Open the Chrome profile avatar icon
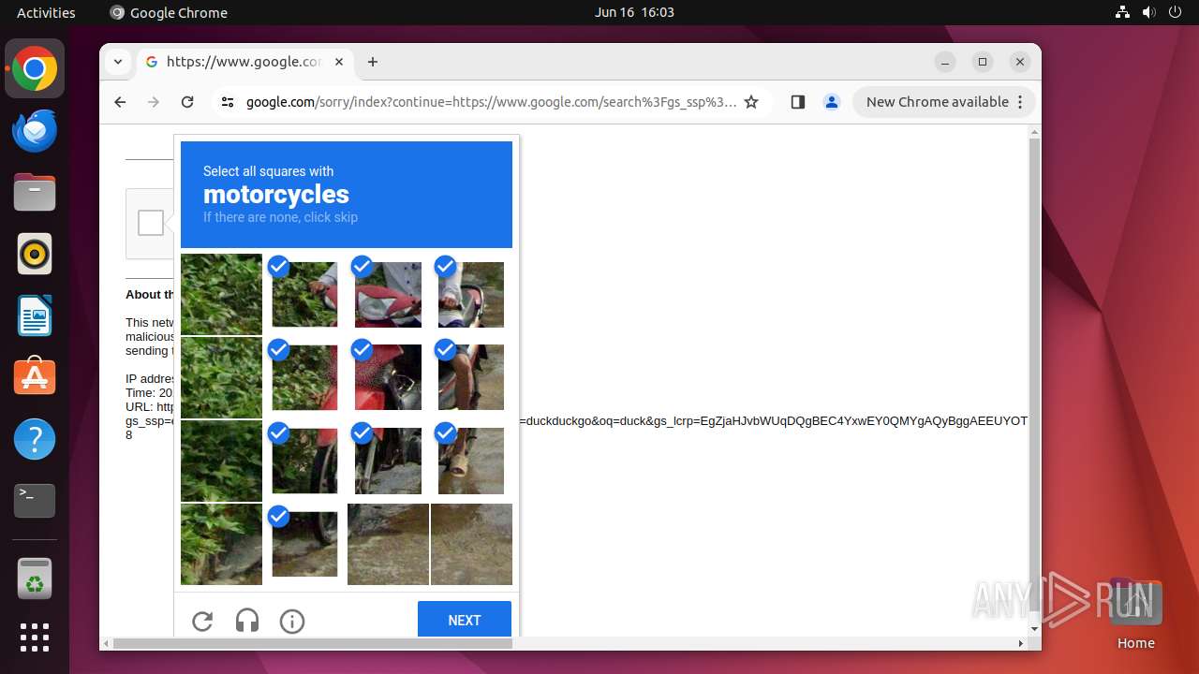The image size is (1199, 674). click(x=832, y=102)
